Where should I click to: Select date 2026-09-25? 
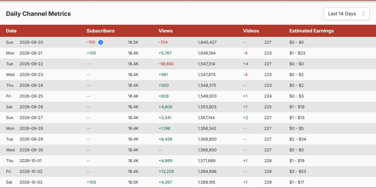[x=31, y=96]
